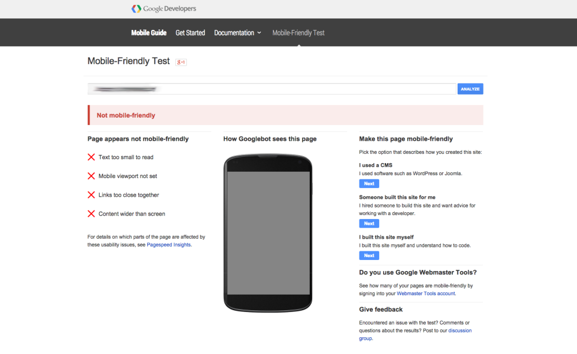Viewport: 577px width, 354px height.
Task: Select the Mobile-Friendly Test tab
Action: click(298, 33)
